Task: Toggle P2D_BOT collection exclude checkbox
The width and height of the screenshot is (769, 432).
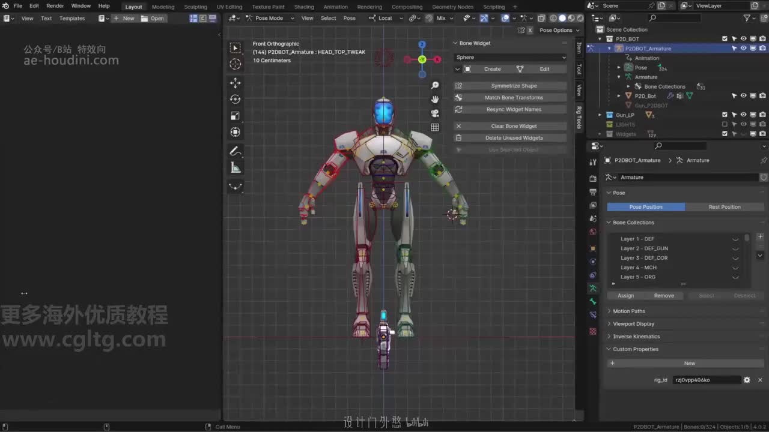Action: click(725, 39)
